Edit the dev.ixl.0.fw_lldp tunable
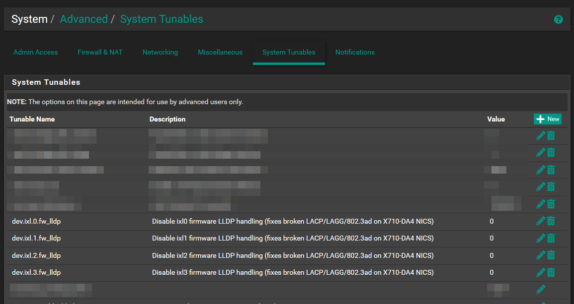Viewport: 574px width, 304px height. click(x=541, y=221)
